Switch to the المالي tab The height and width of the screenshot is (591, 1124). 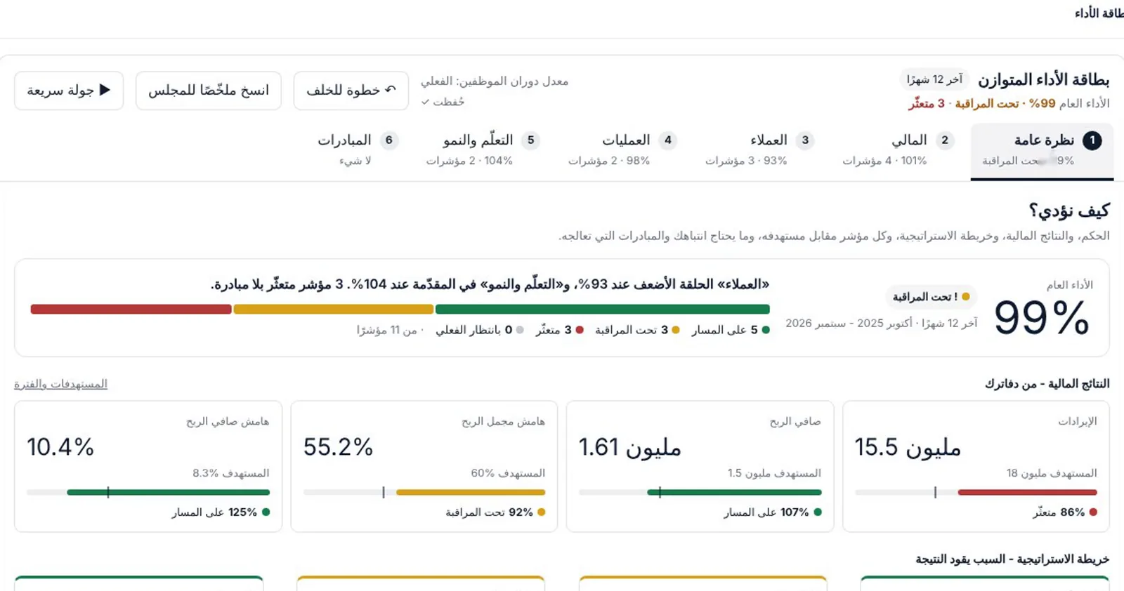[x=898, y=150]
